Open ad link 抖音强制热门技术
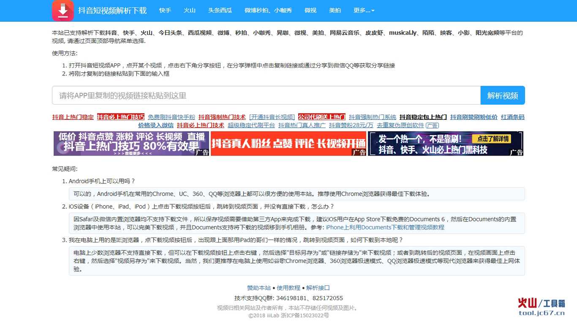Screen dimensions: 577x323 click(222, 117)
